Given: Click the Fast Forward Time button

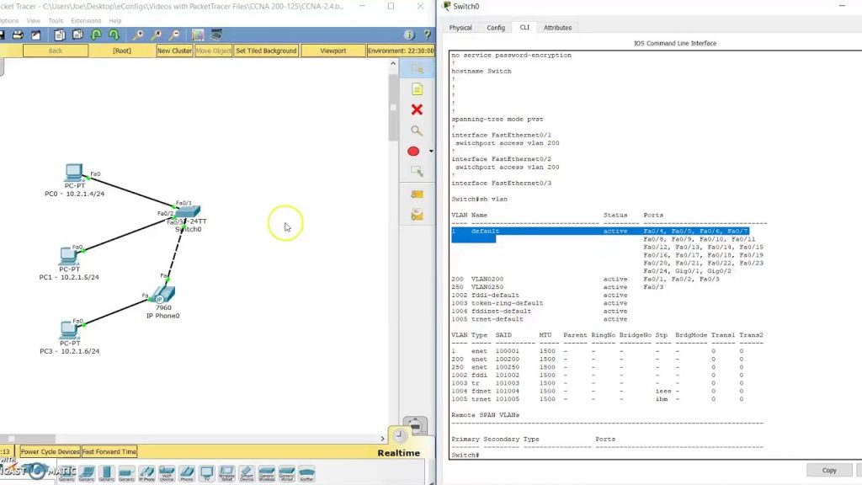Looking at the screenshot, I should (x=109, y=452).
